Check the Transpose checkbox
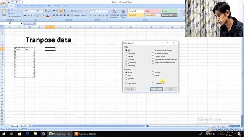 pos(153,83)
